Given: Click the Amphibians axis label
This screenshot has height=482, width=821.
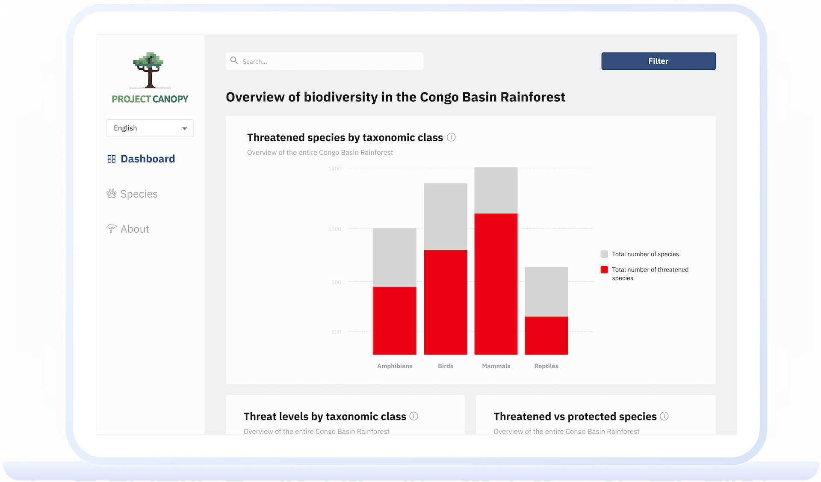Looking at the screenshot, I should (395, 366).
